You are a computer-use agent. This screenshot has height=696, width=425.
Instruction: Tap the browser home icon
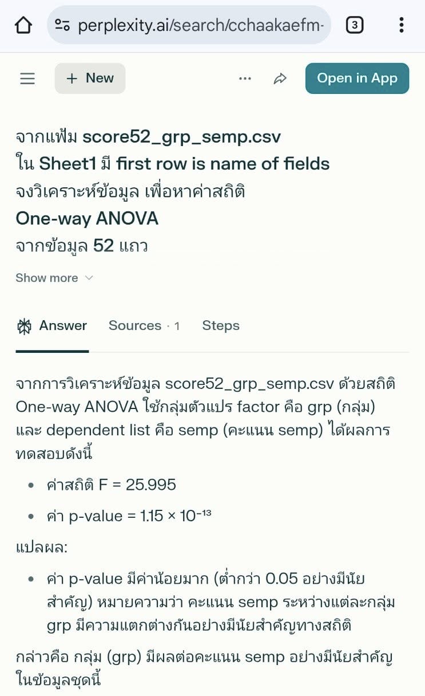coord(23,25)
